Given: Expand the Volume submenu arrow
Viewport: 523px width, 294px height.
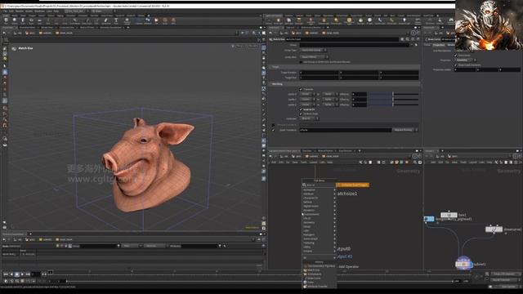Looking at the screenshot, I should pyautogui.click(x=334, y=251).
